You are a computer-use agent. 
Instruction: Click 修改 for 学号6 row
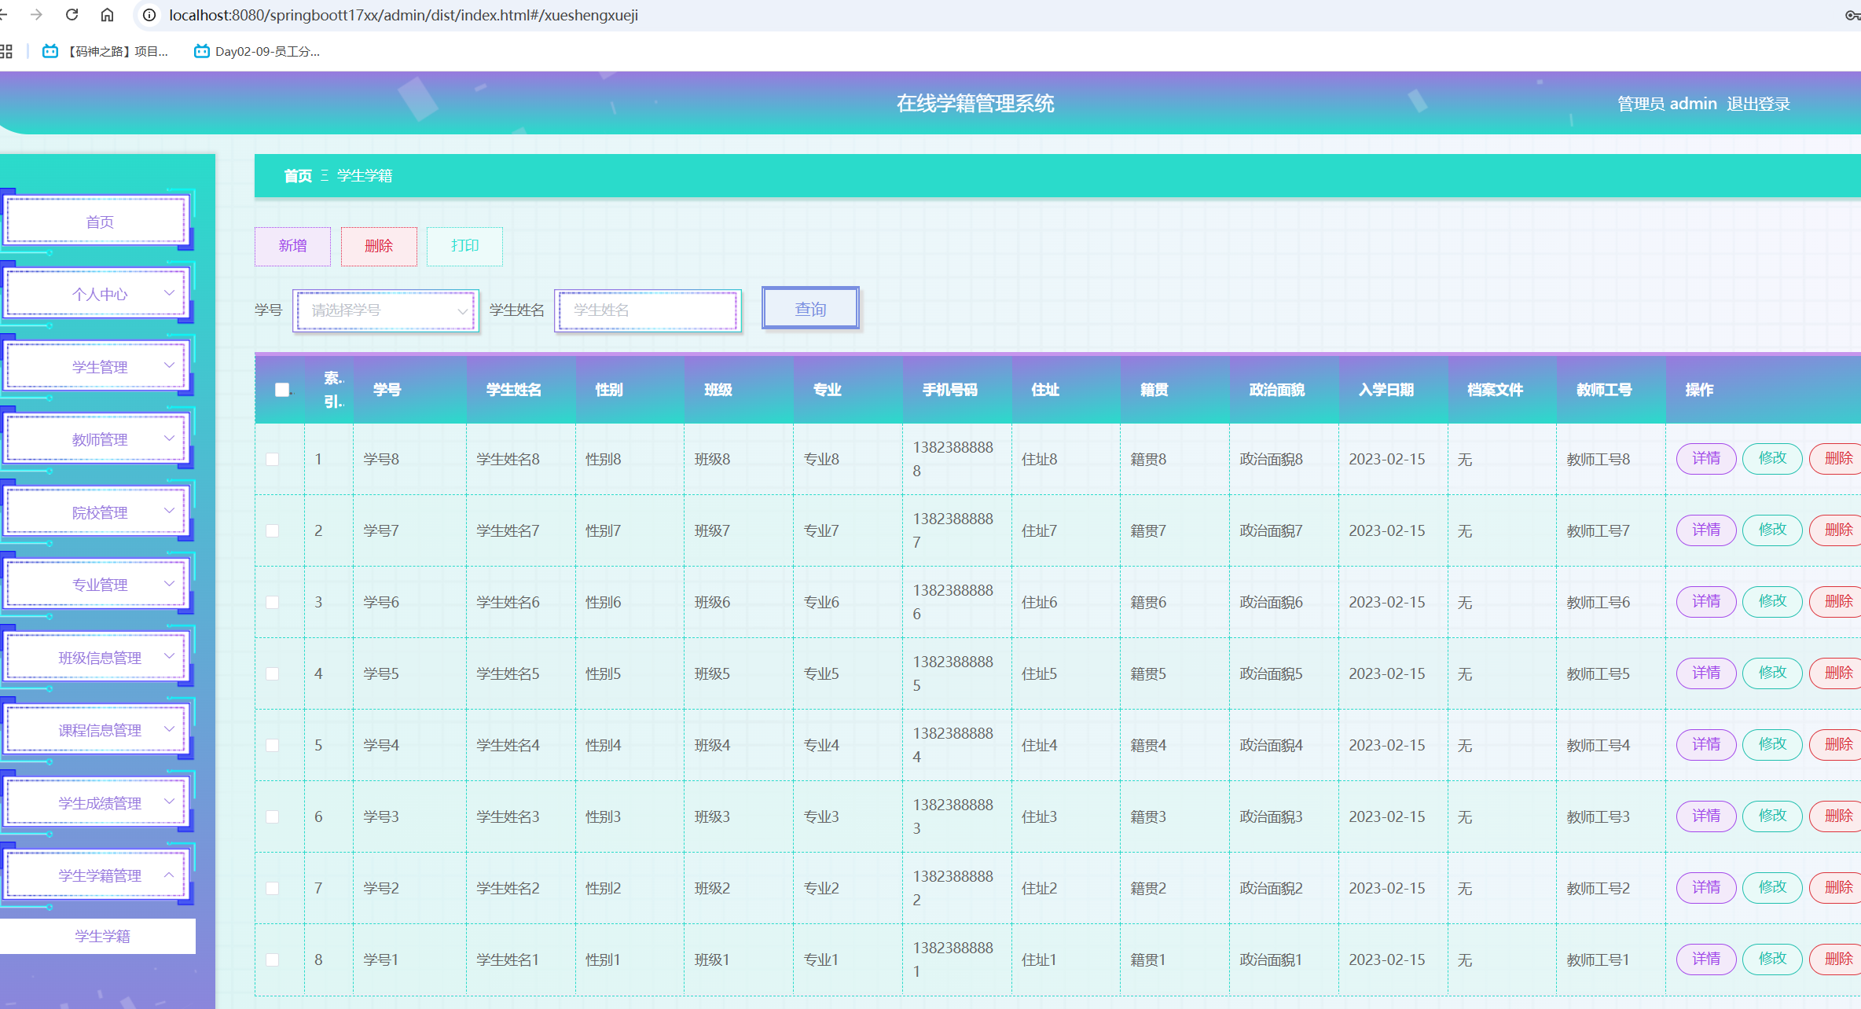[x=1772, y=601]
